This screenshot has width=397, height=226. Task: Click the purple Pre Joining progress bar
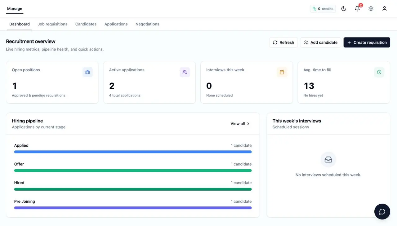[x=133, y=208]
